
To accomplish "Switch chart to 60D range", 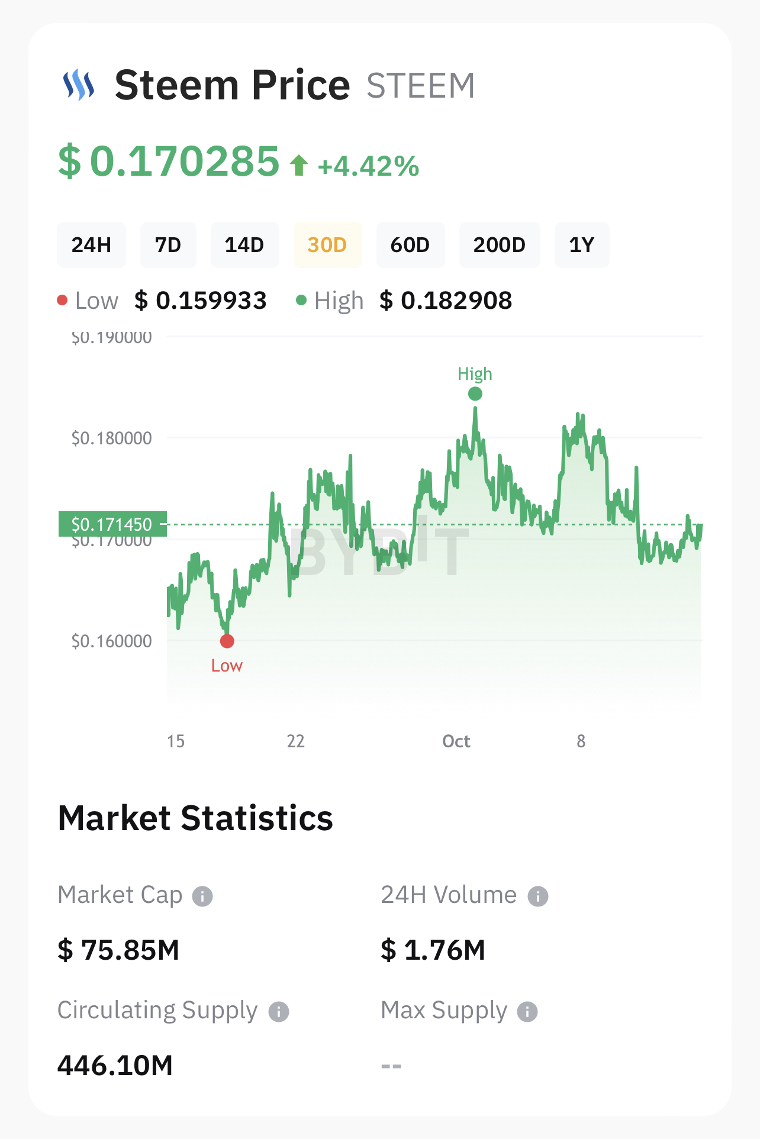I will point(410,245).
